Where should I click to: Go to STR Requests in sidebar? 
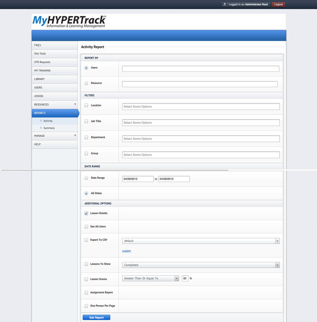pos(55,62)
